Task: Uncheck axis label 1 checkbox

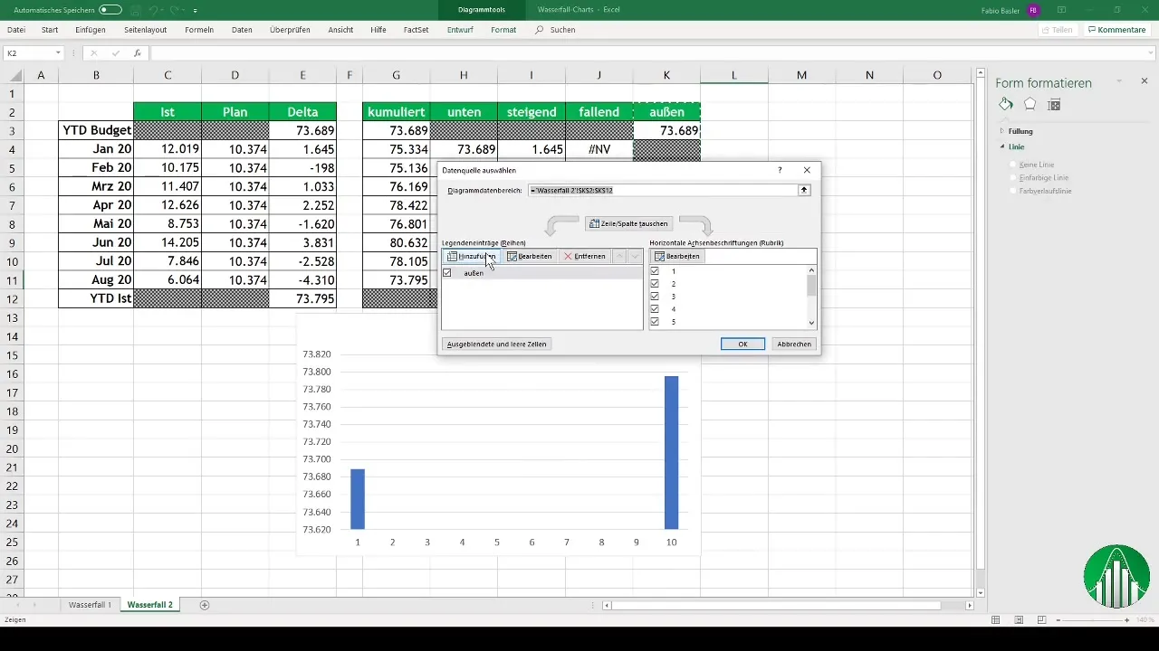Action: (655, 271)
